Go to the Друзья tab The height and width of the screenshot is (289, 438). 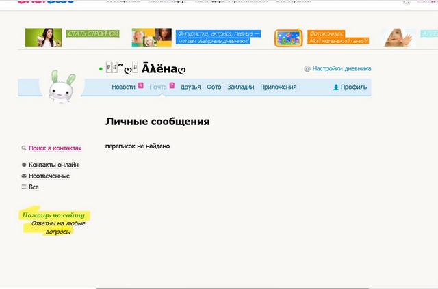click(190, 87)
